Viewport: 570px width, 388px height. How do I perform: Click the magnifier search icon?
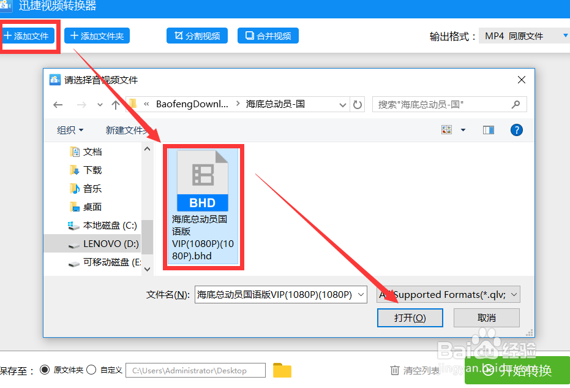click(516, 104)
